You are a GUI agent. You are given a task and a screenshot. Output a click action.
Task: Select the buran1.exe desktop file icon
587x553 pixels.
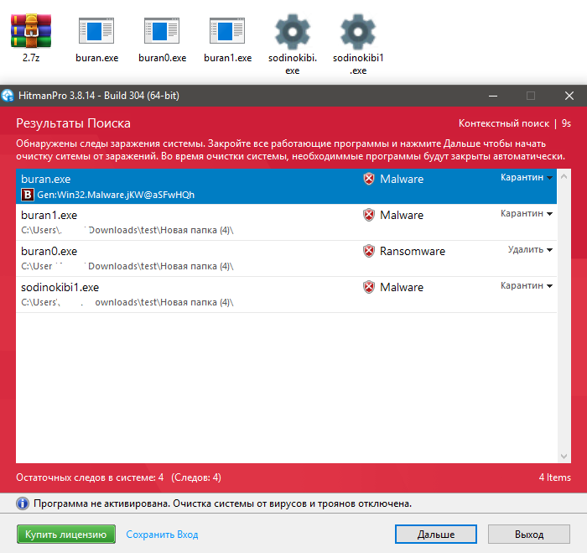click(227, 31)
